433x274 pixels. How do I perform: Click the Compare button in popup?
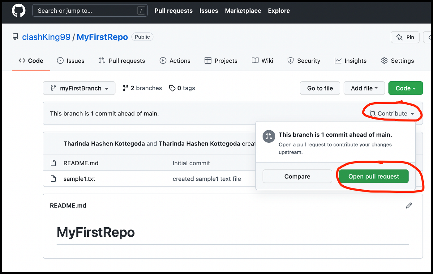point(297,176)
